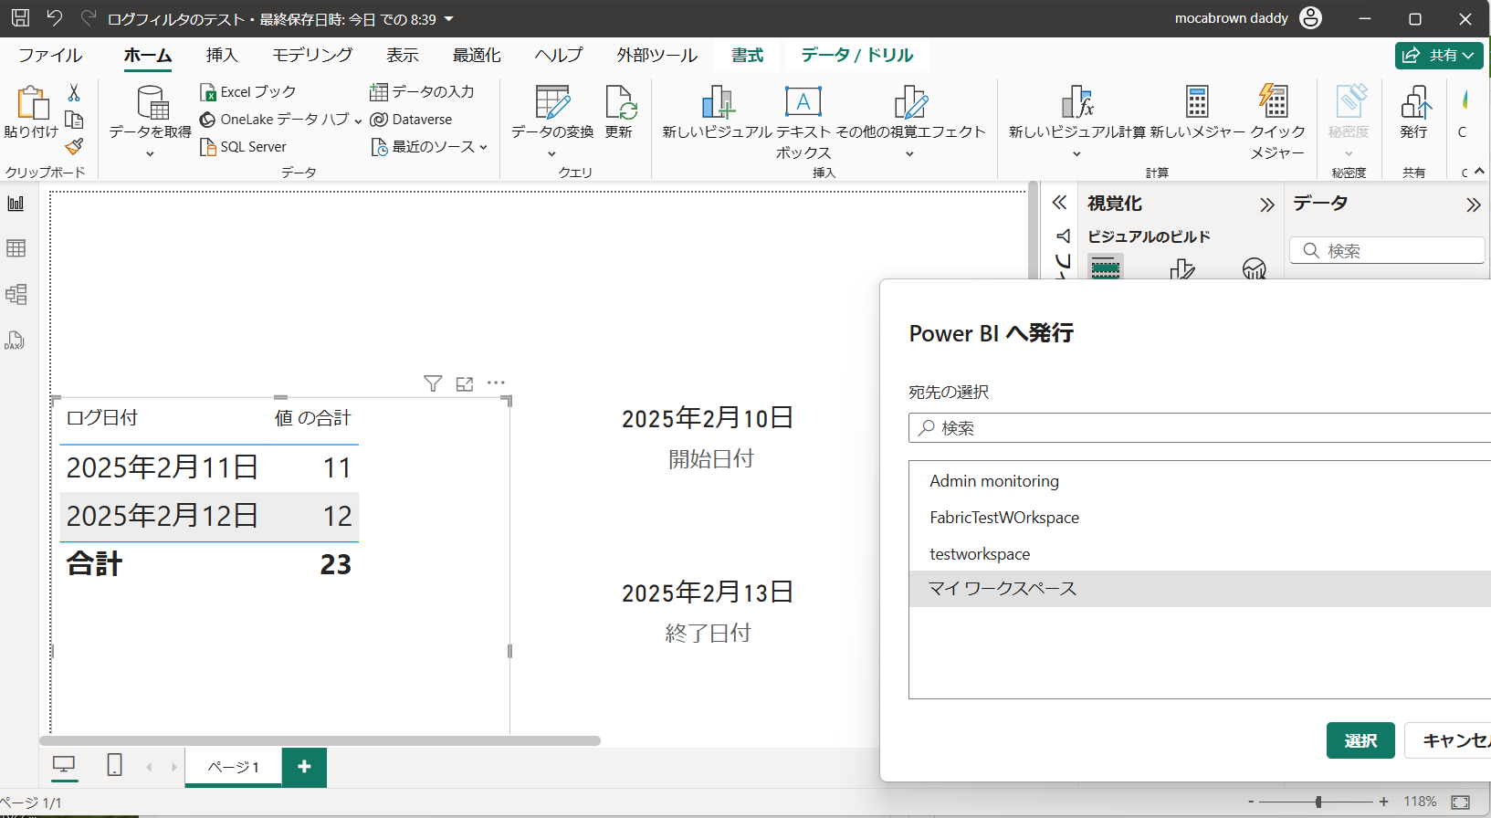Click the 選択 button

tap(1360, 740)
